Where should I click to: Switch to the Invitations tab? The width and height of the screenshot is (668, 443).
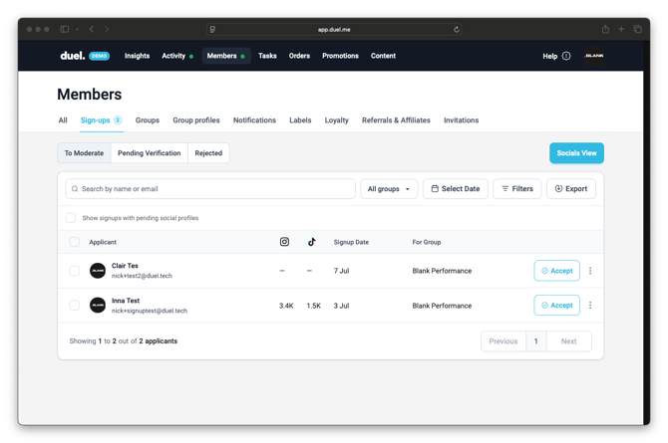tap(461, 120)
